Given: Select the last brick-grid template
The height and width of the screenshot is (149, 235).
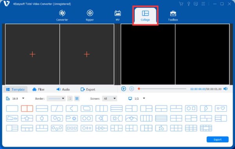Looking at the screenshot, I should click(206, 128).
